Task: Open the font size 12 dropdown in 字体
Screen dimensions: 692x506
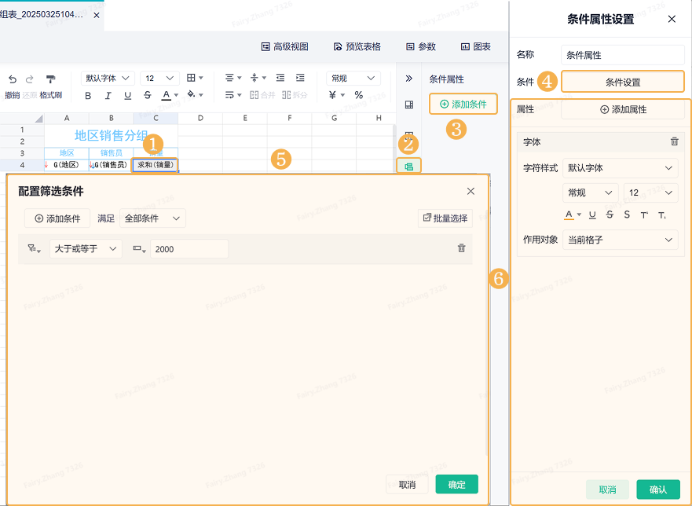Action: point(650,193)
